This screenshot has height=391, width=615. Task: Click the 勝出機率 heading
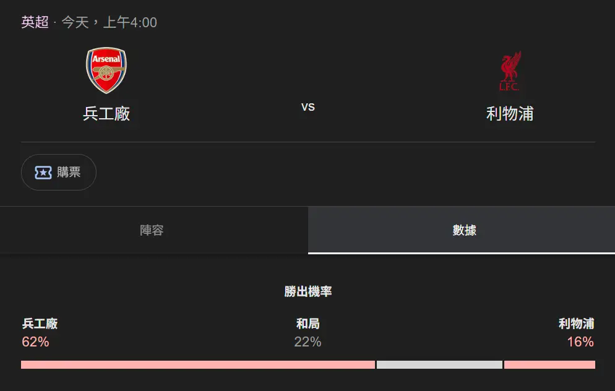point(308,291)
